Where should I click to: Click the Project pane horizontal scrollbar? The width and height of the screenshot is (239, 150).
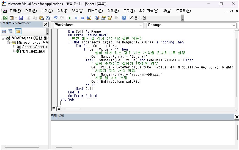(22, 147)
